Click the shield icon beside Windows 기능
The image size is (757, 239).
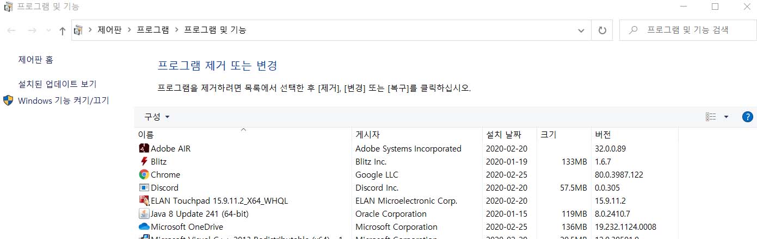[8, 100]
